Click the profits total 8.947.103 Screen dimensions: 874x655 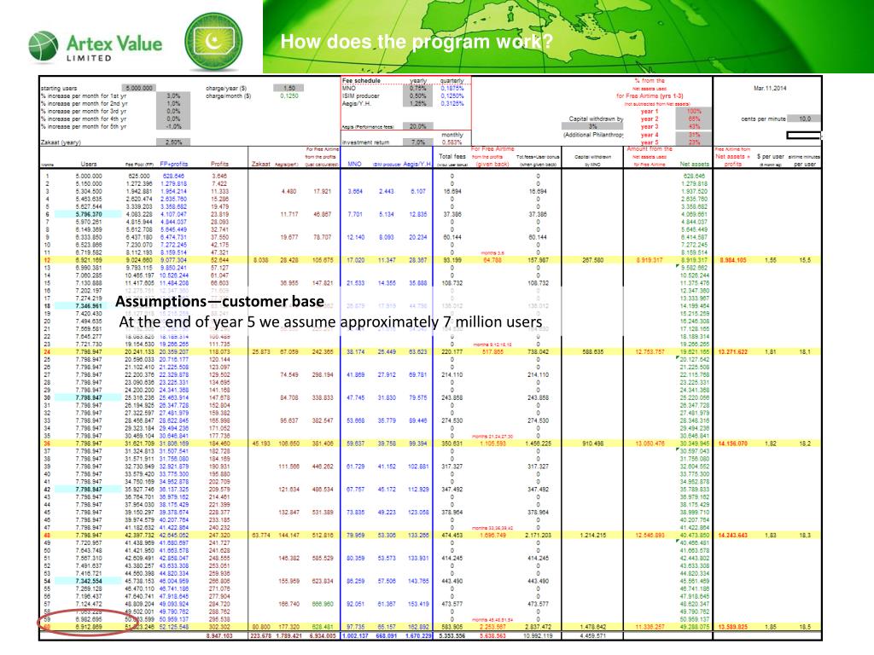(x=219, y=635)
